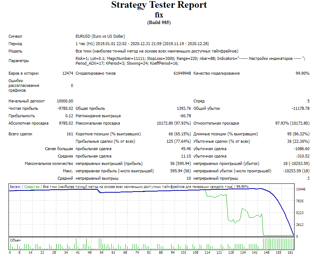
Task: Click the maximal consecutive profit value '595.94 (56)'
Action: point(180,171)
